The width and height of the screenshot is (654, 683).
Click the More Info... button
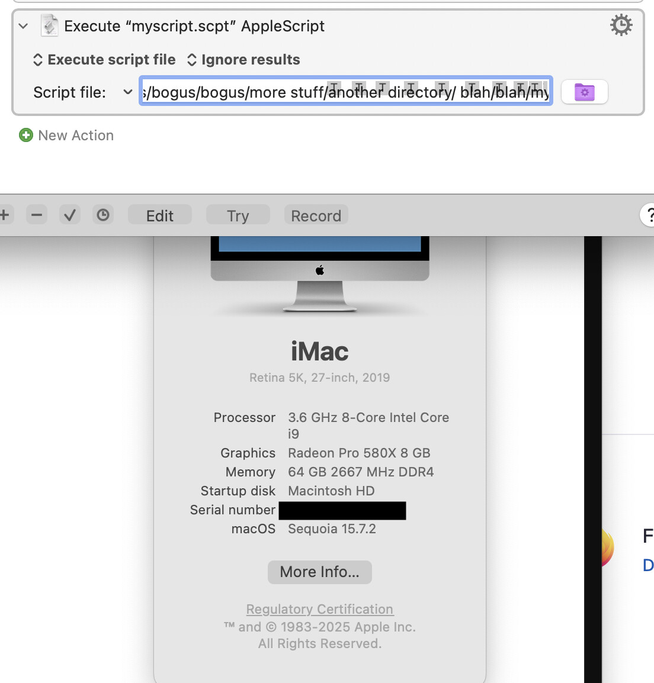pos(319,572)
